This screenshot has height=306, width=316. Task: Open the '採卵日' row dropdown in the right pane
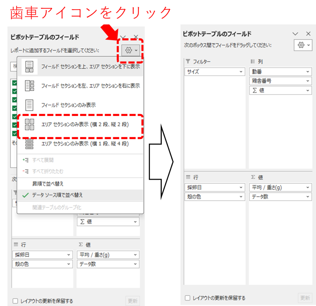click(241, 188)
